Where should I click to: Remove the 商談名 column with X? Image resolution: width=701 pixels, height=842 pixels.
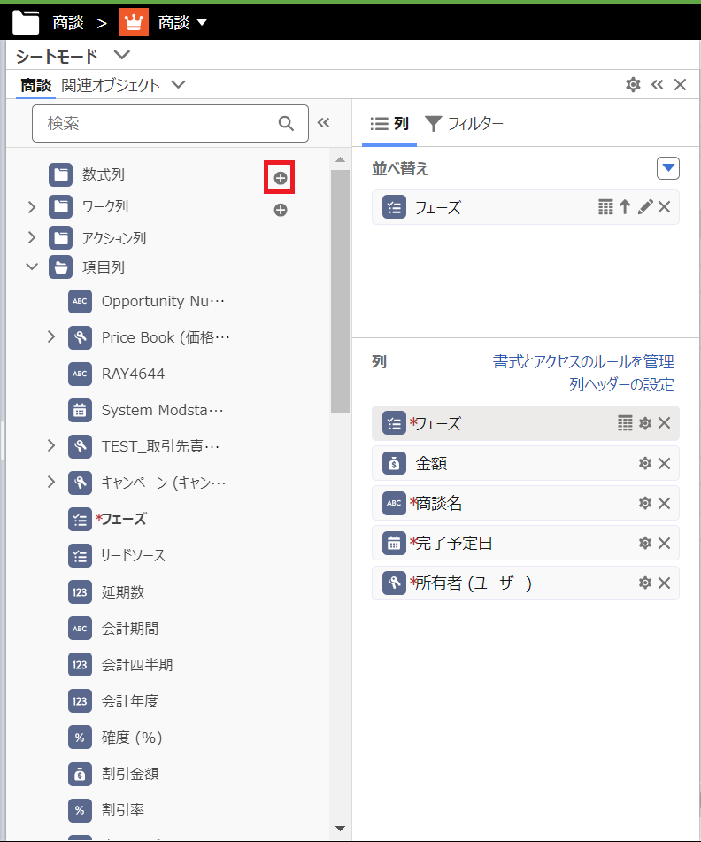point(664,503)
